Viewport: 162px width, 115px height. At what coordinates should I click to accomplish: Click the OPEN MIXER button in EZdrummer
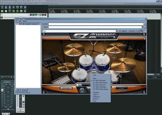tap(66, 88)
